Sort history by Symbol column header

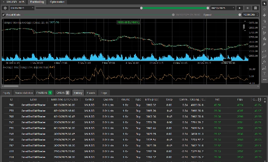[x=89, y=100]
